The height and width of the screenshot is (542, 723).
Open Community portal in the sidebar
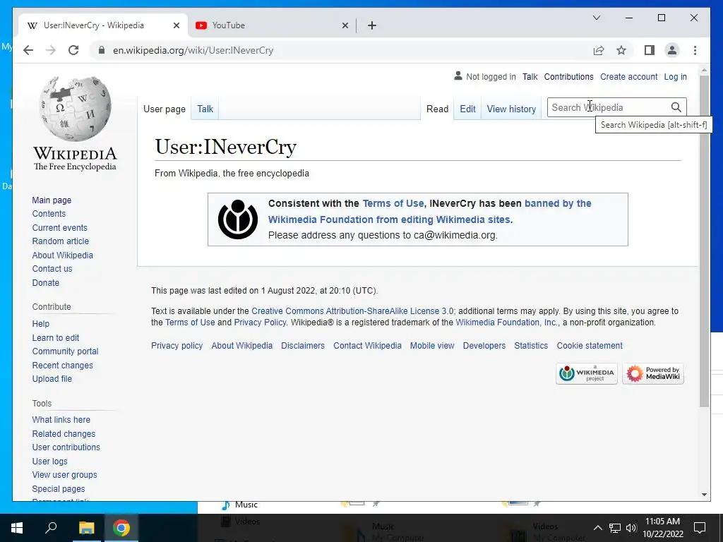(x=65, y=351)
